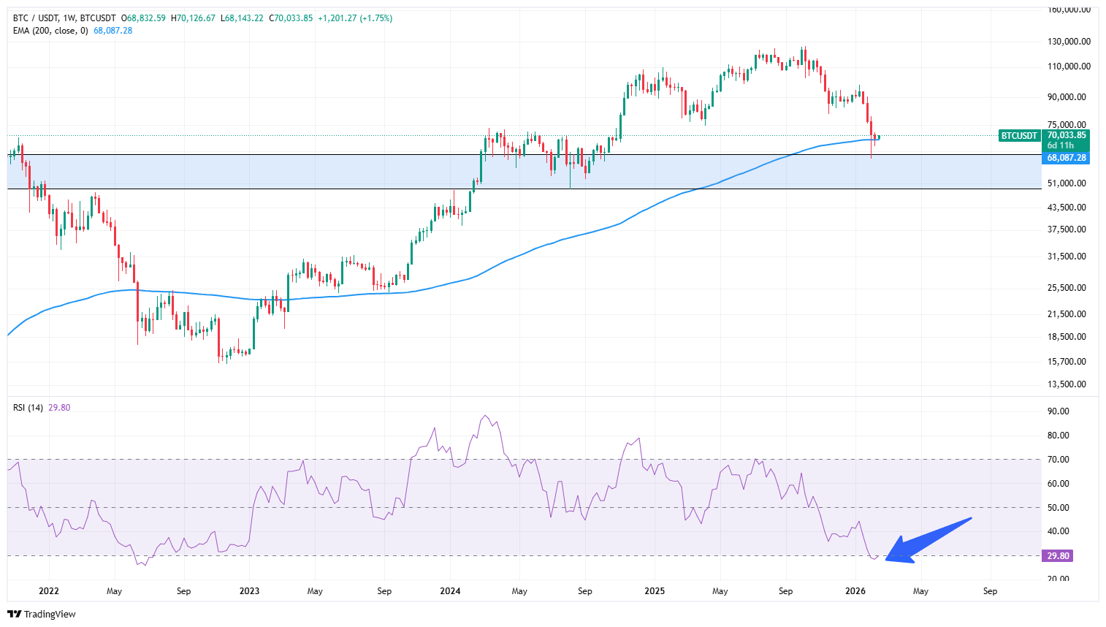
Task: Click the BTCUSDT symbol tag on the price axis
Action: pyautogui.click(x=1019, y=136)
